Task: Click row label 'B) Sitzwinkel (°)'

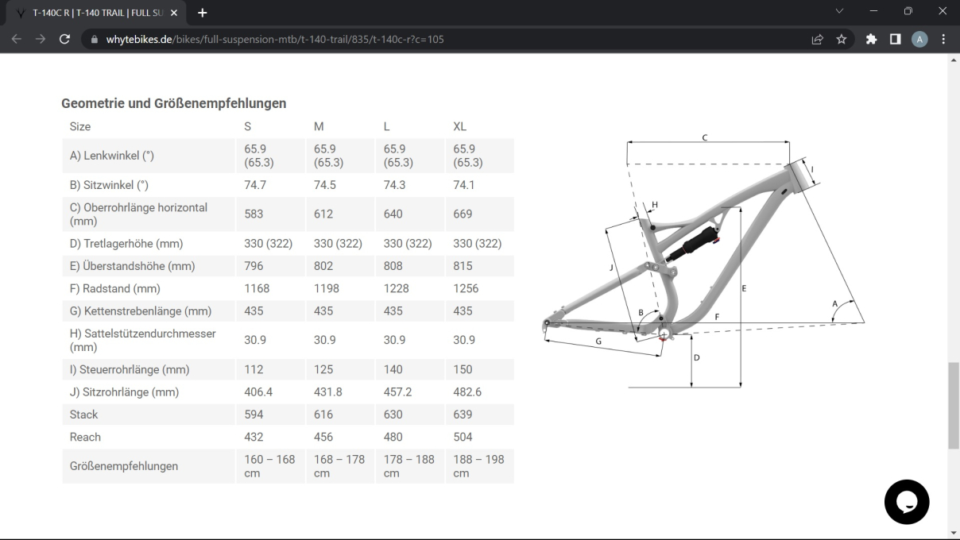Action: (x=109, y=185)
